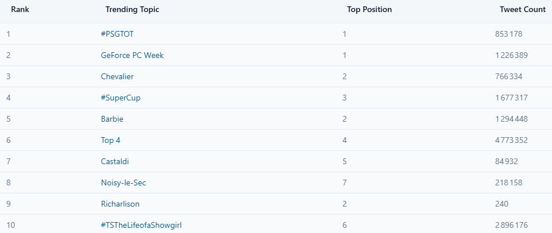Open the #PSGTOT trending topic link

[x=117, y=34]
